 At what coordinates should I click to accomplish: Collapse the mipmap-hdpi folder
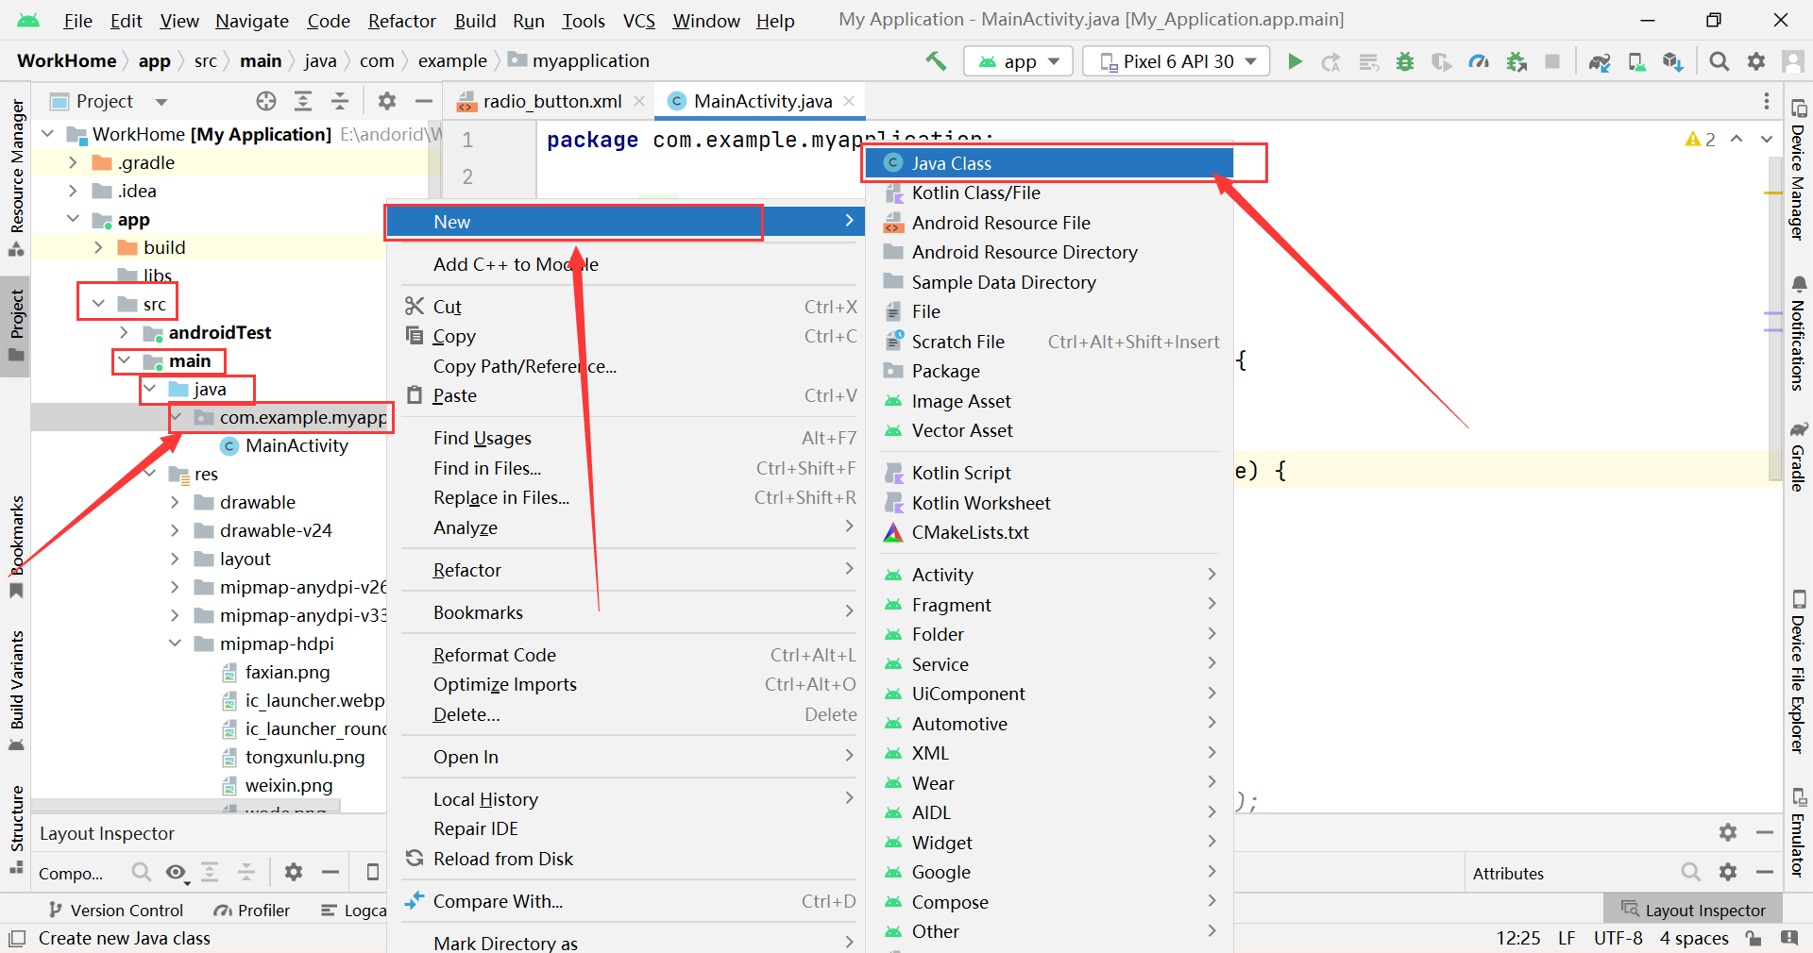pyautogui.click(x=175, y=644)
